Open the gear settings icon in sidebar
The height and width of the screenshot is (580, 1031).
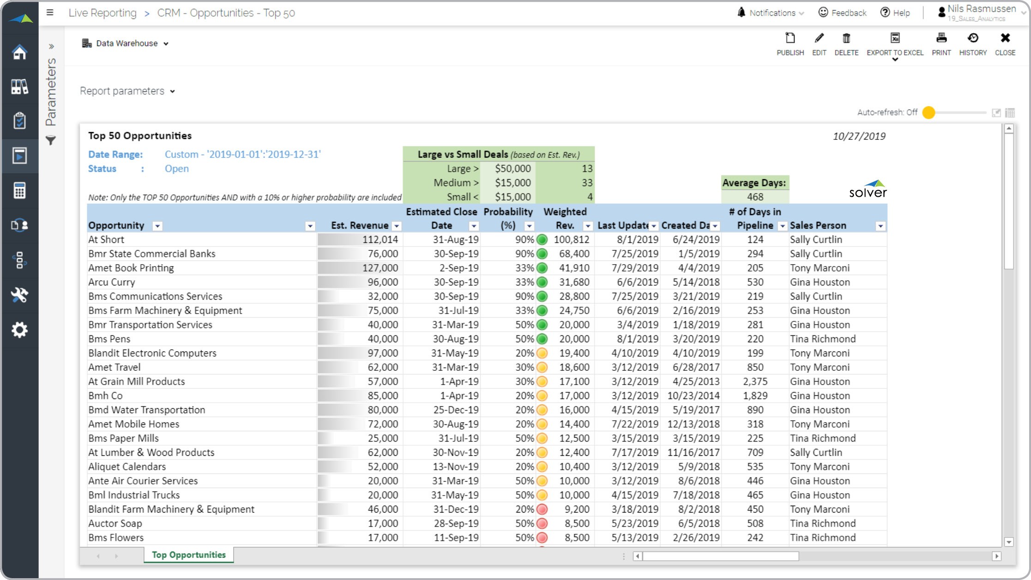19,330
